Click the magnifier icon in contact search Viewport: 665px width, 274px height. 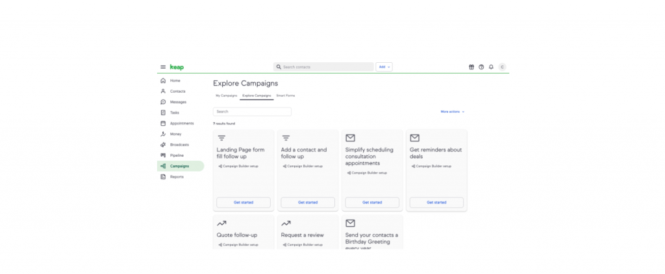[279, 67]
